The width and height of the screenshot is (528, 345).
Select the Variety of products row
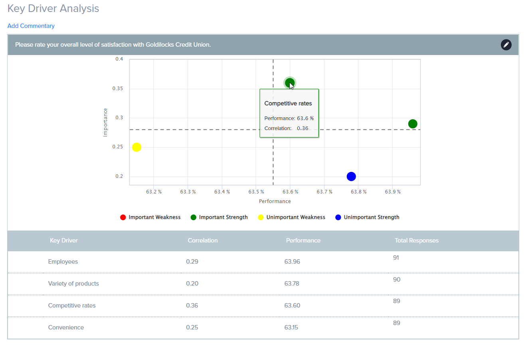pos(73,284)
